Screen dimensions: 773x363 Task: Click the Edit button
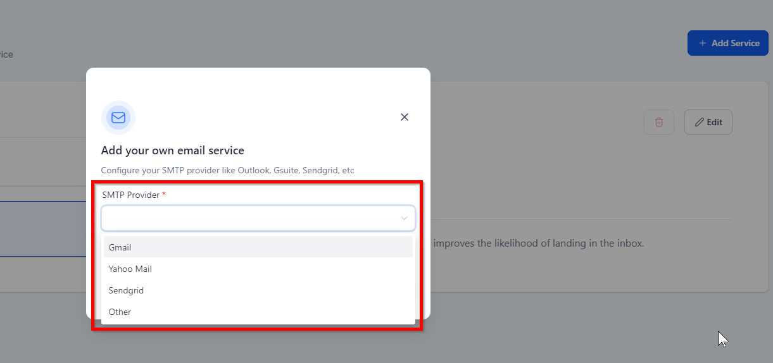[708, 122]
